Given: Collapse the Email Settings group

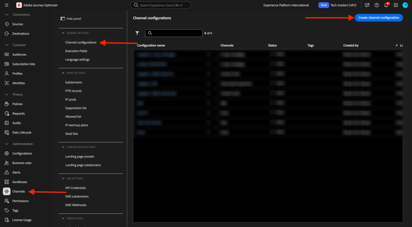Looking at the screenshot, I should [x=63, y=73].
